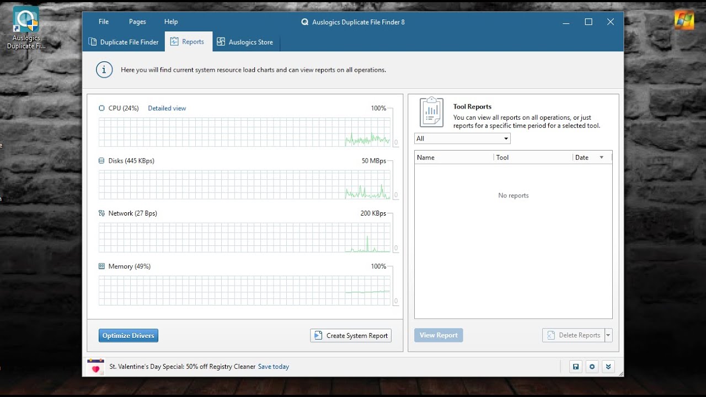Sort reports by the Date column header

592,158
